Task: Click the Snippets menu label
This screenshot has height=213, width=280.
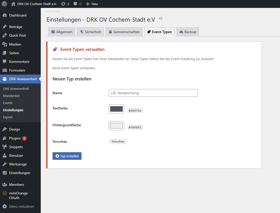Action: click(x=16, y=147)
